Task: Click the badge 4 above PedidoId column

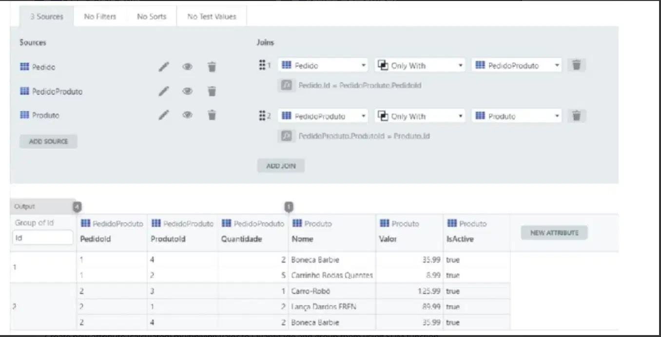Action: (x=77, y=207)
